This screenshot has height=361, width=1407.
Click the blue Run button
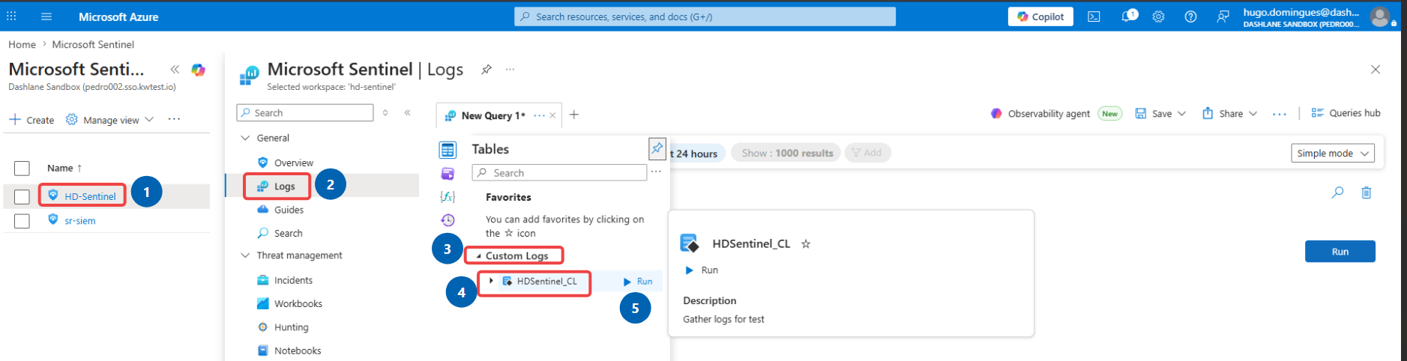click(1340, 252)
